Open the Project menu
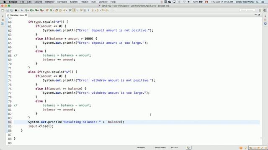268x150 pixels. click(85, 2)
